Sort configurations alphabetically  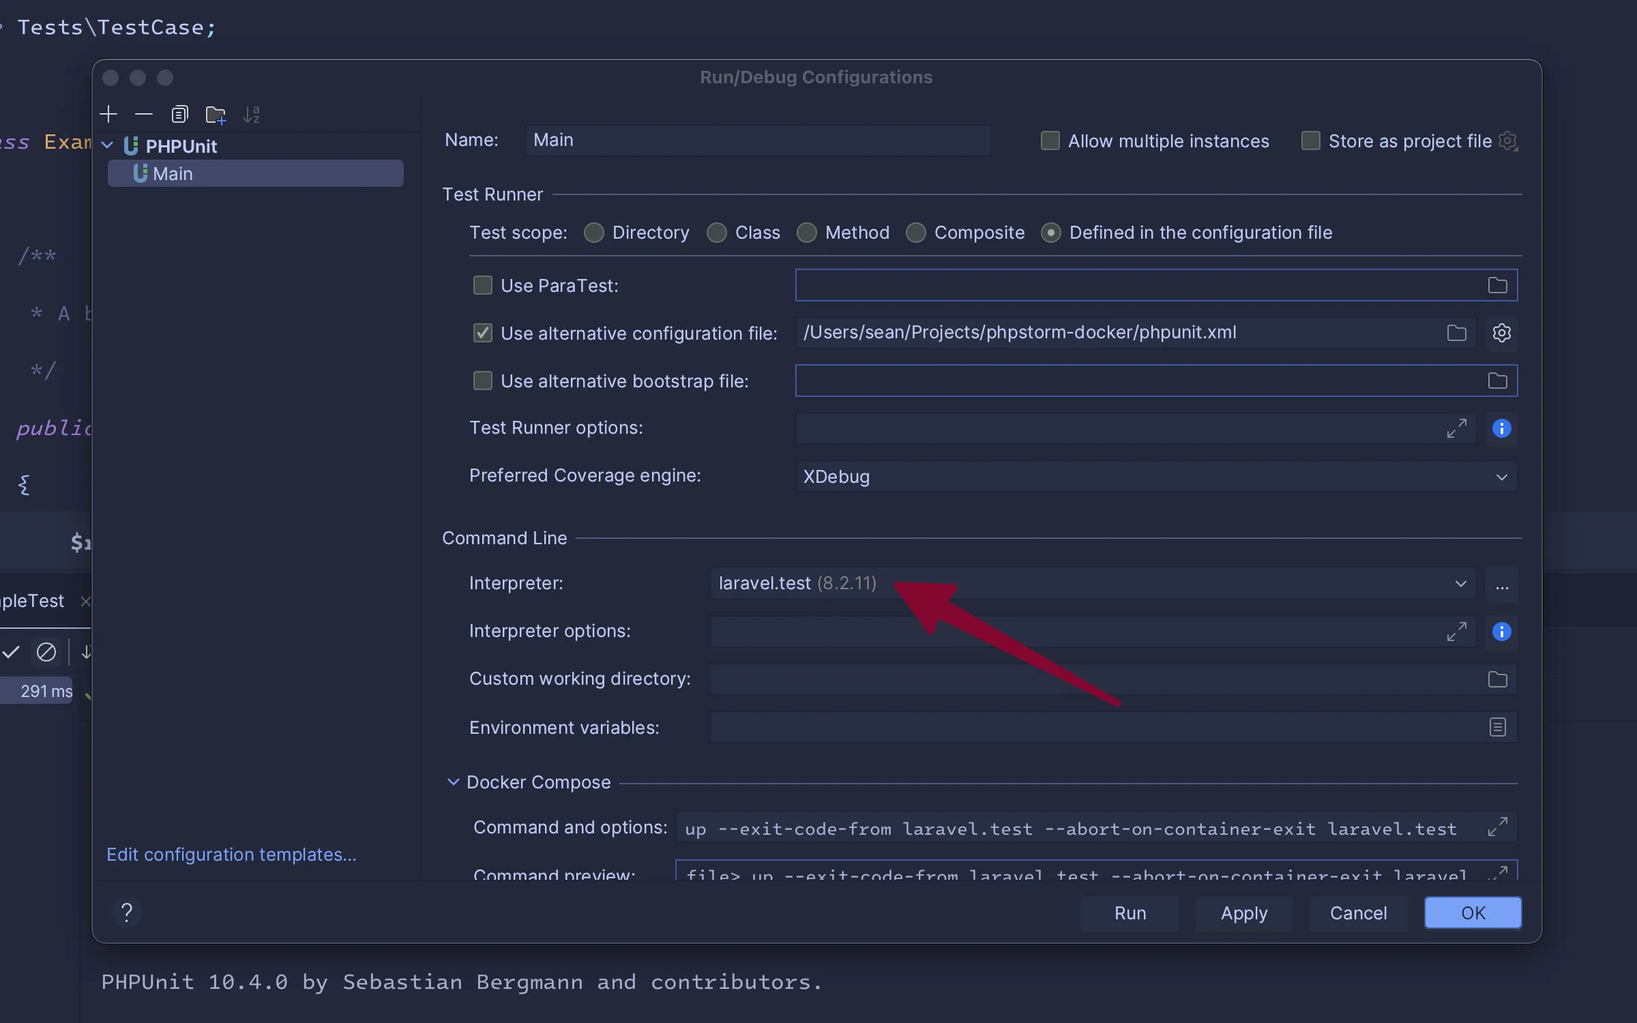click(251, 114)
